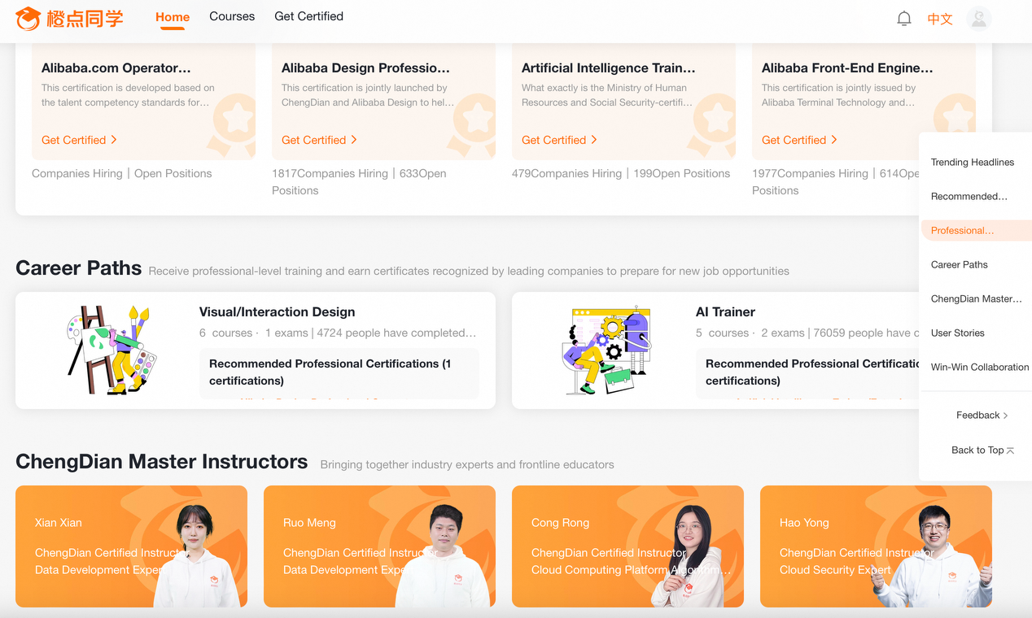Open the user profile avatar icon
Viewport: 1032px width, 618px height.
[978, 19]
